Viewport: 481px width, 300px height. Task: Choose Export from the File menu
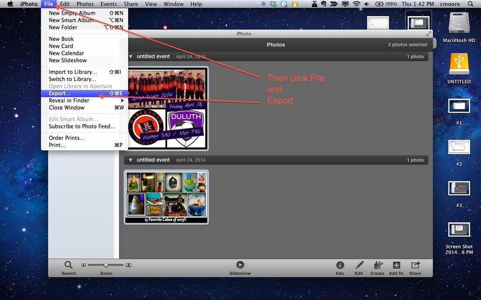60,93
